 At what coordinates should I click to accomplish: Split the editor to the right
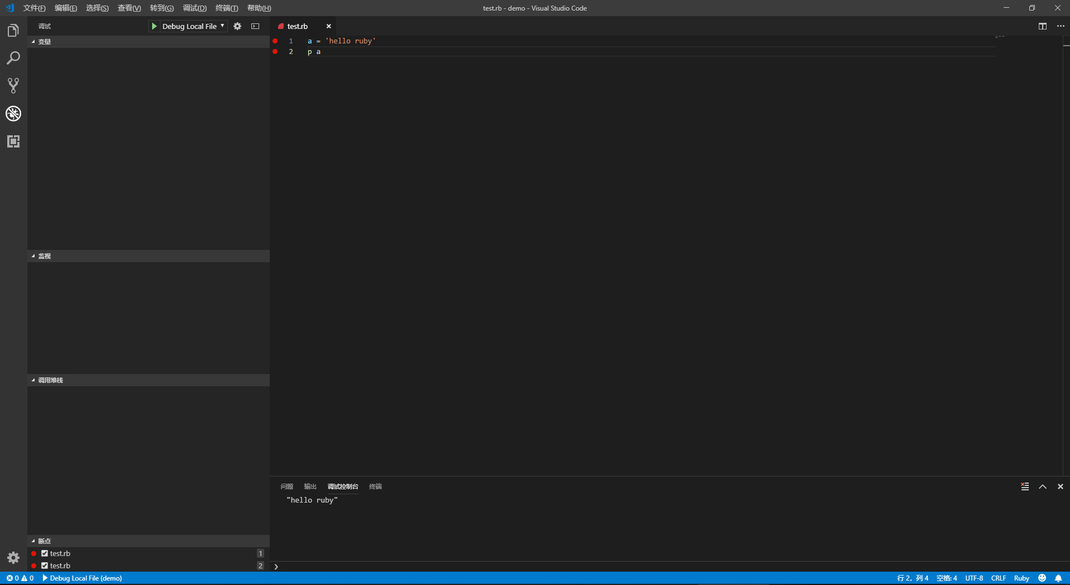click(1043, 26)
